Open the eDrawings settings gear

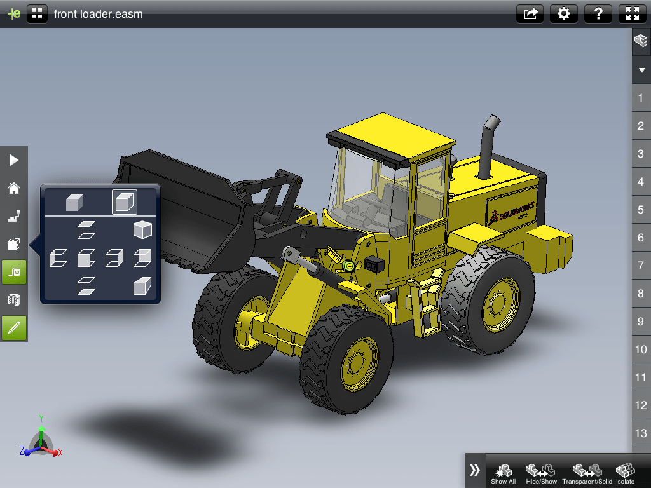tap(564, 13)
